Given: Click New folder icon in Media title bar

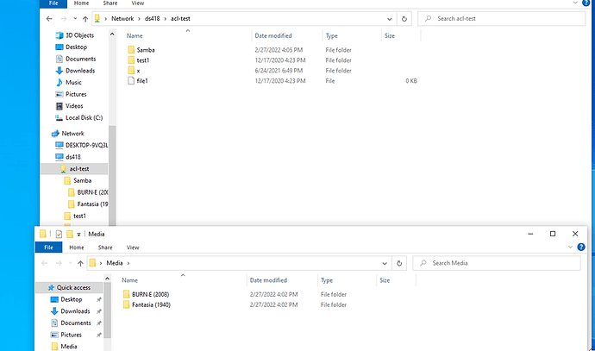Looking at the screenshot, I should [70, 234].
